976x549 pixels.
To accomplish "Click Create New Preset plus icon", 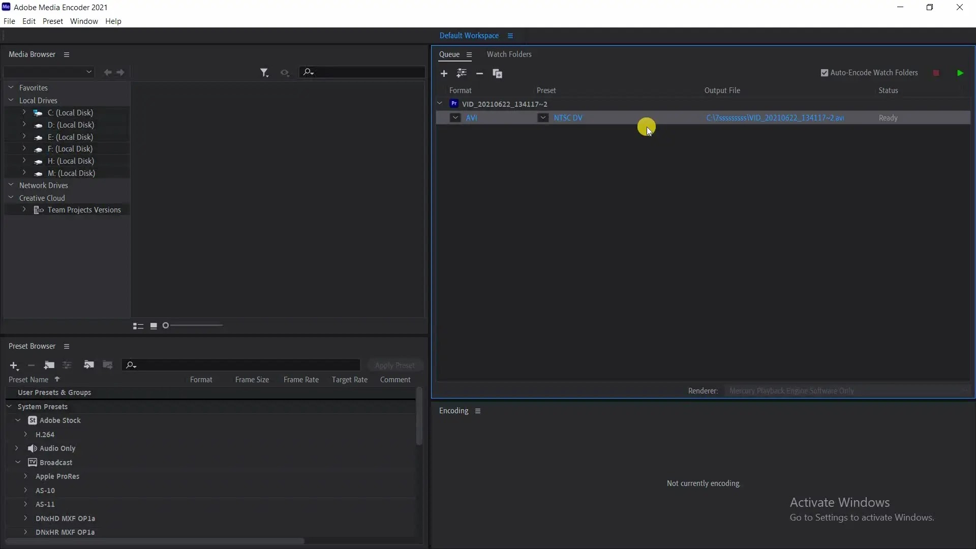I will click(x=14, y=365).
